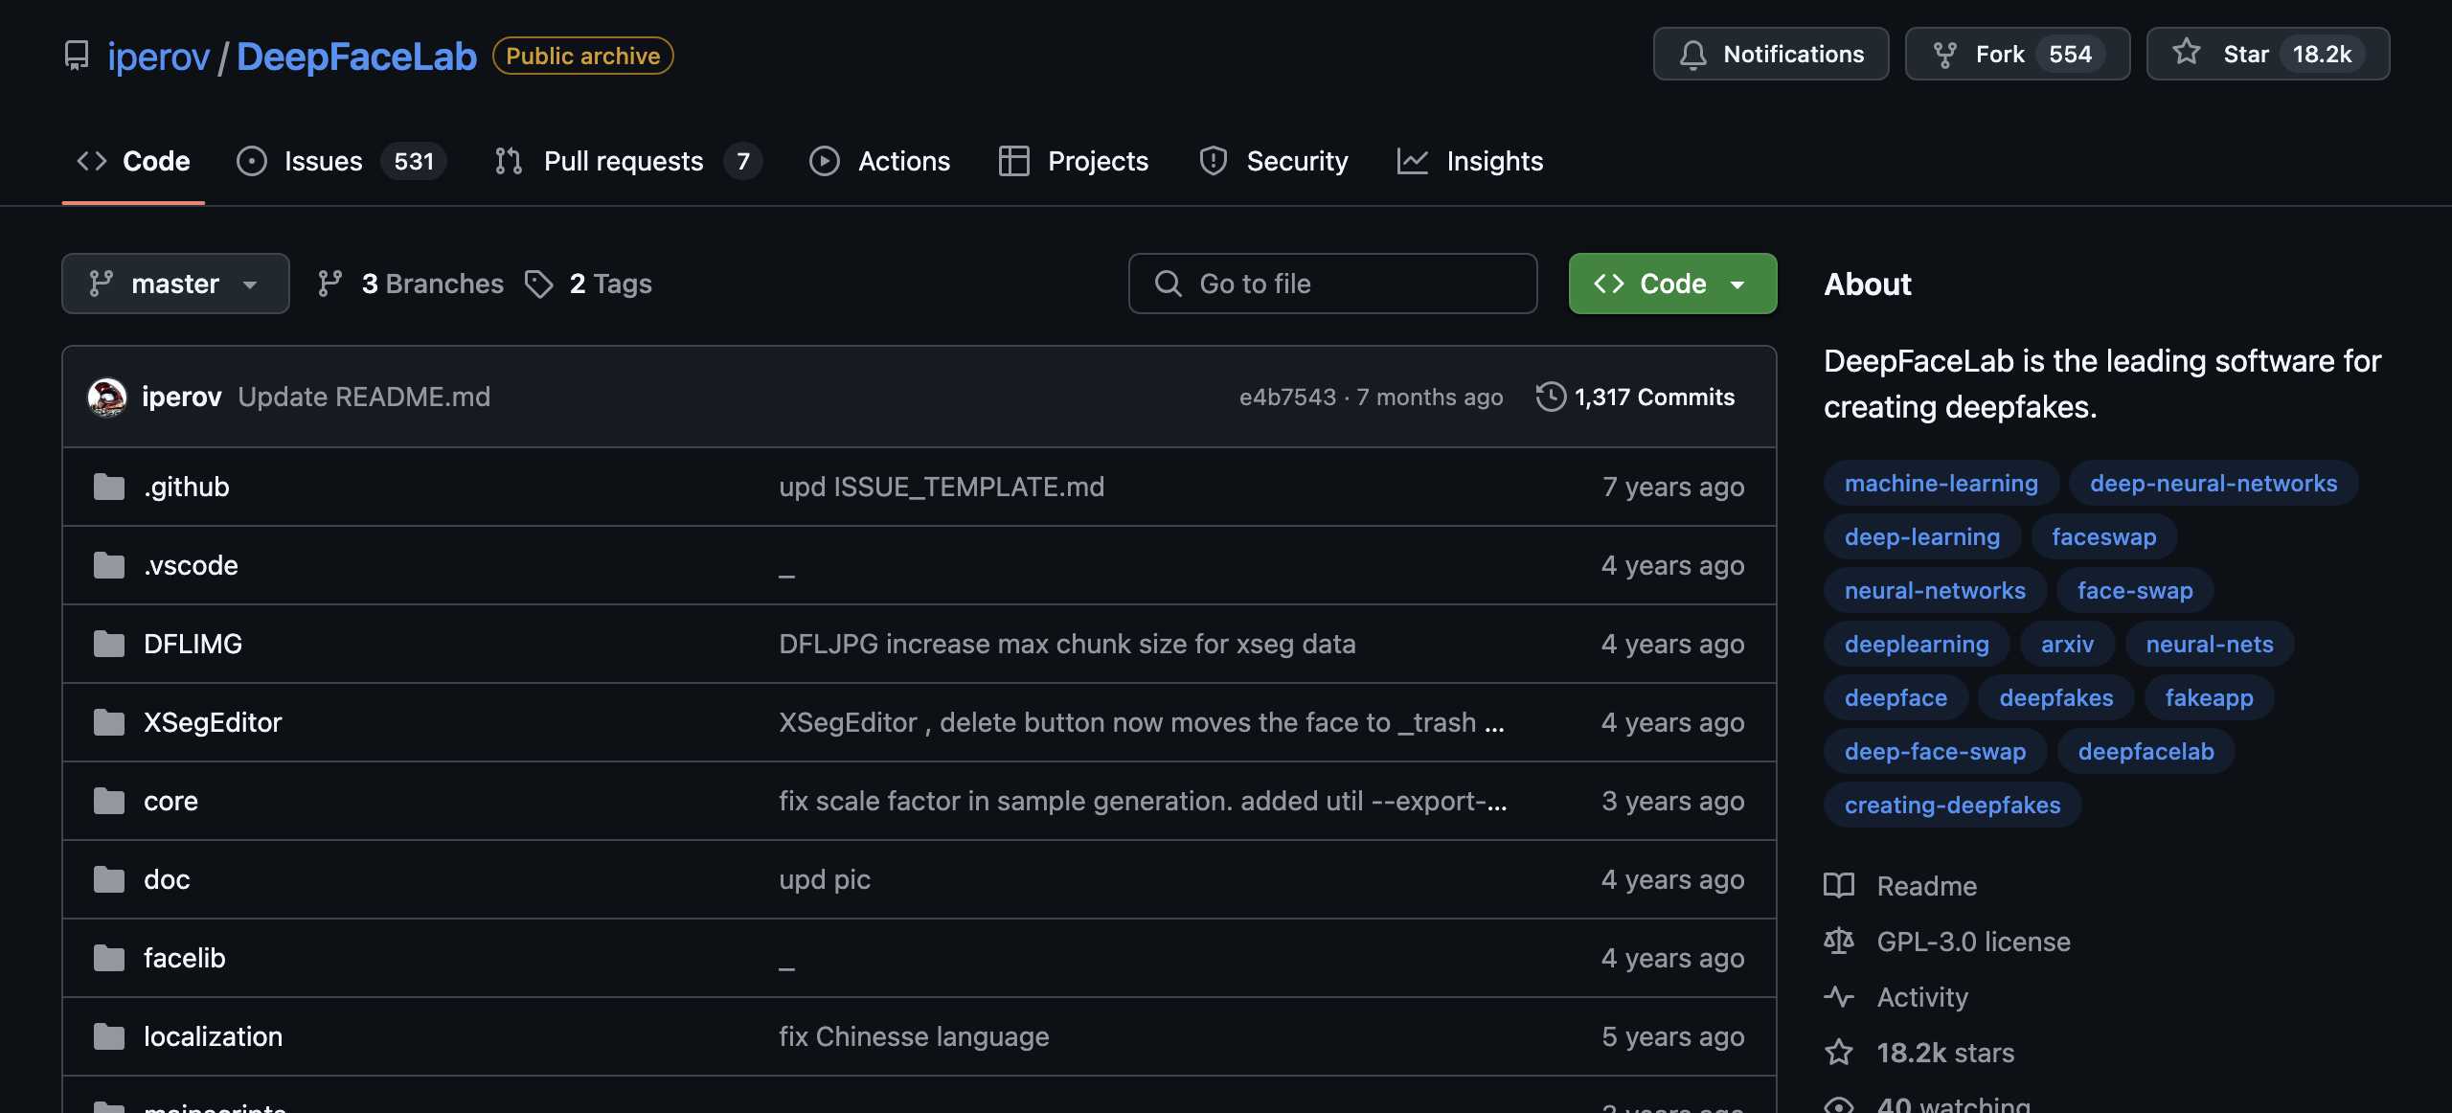Expand the green Code dropdown
The image size is (2452, 1113).
tap(1672, 284)
